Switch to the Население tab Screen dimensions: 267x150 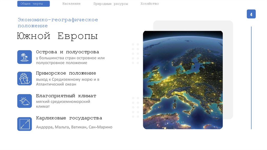(x=71, y=4)
